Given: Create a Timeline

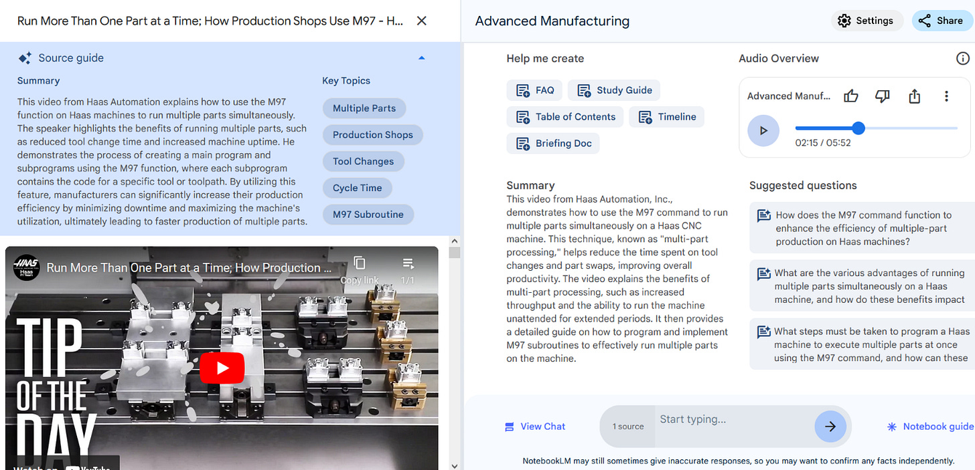Looking at the screenshot, I should (667, 117).
